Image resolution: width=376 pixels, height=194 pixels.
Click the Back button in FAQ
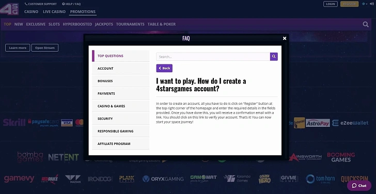tap(164, 68)
